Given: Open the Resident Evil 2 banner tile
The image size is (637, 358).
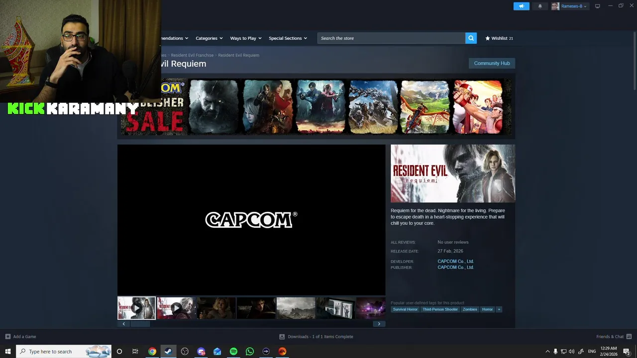Looking at the screenshot, I should point(320,107).
